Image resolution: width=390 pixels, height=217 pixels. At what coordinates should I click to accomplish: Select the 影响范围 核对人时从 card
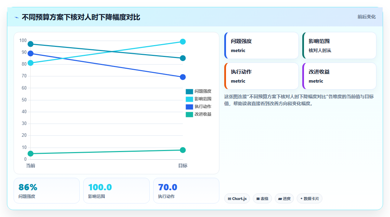tap(339, 45)
